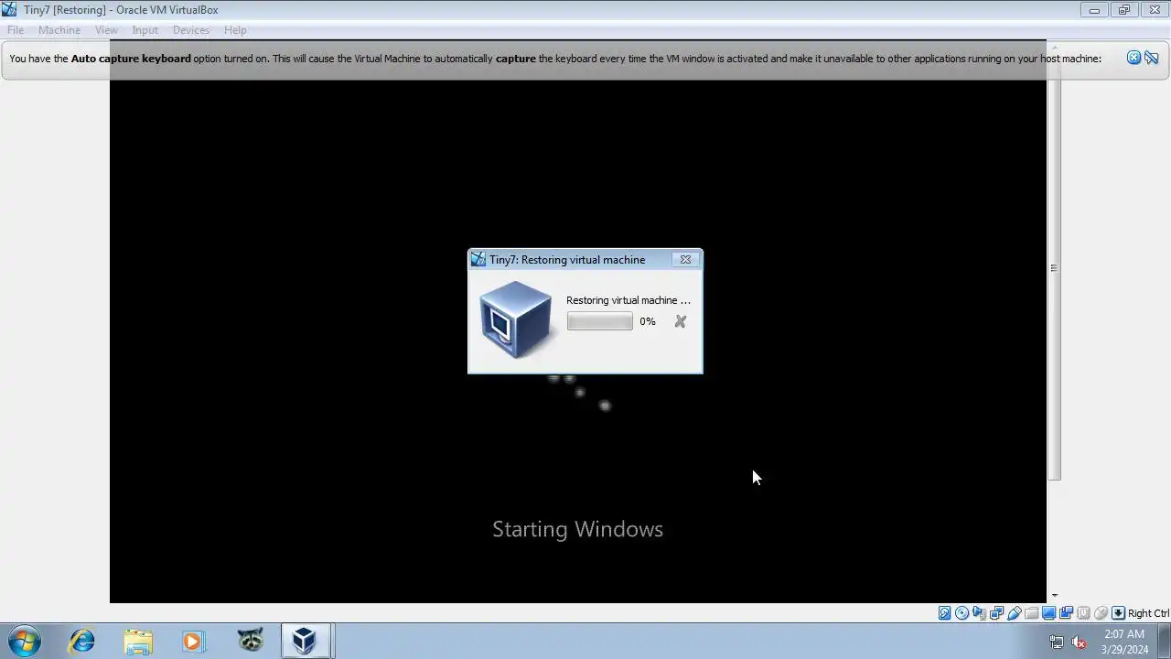Open the Help menu
Screen dimensions: 1171x659
coord(235,30)
